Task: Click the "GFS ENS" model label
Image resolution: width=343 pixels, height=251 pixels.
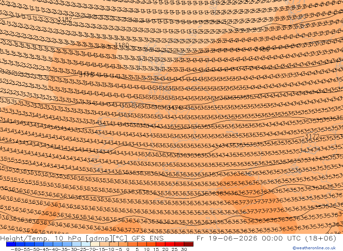Action: pyautogui.click(x=147, y=238)
